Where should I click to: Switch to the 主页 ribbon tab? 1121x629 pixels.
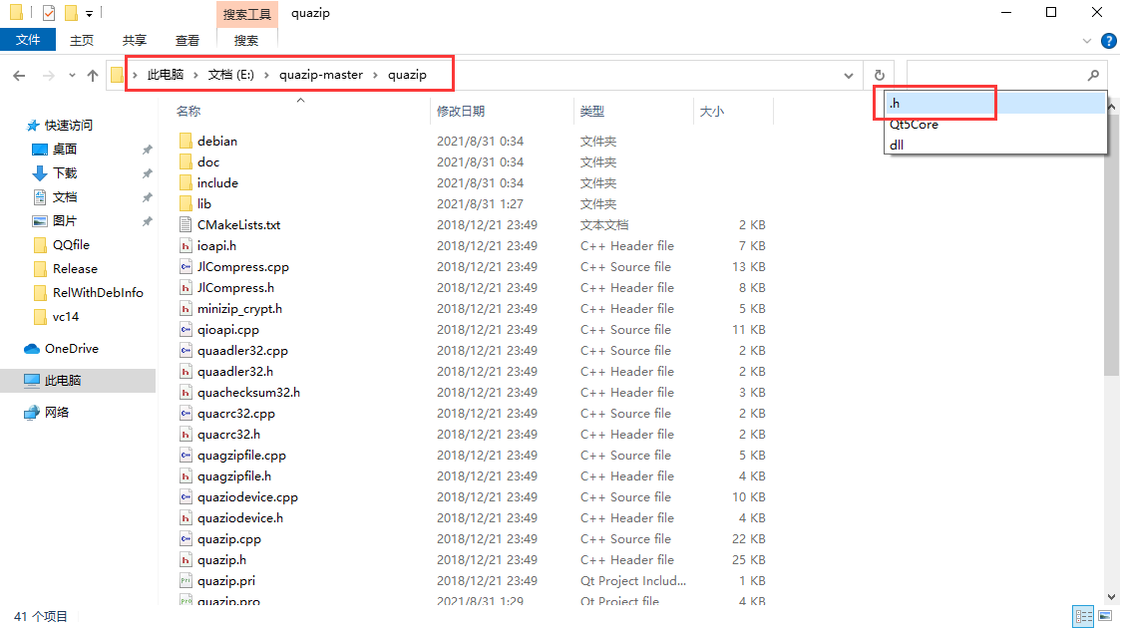[x=82, y=40]
